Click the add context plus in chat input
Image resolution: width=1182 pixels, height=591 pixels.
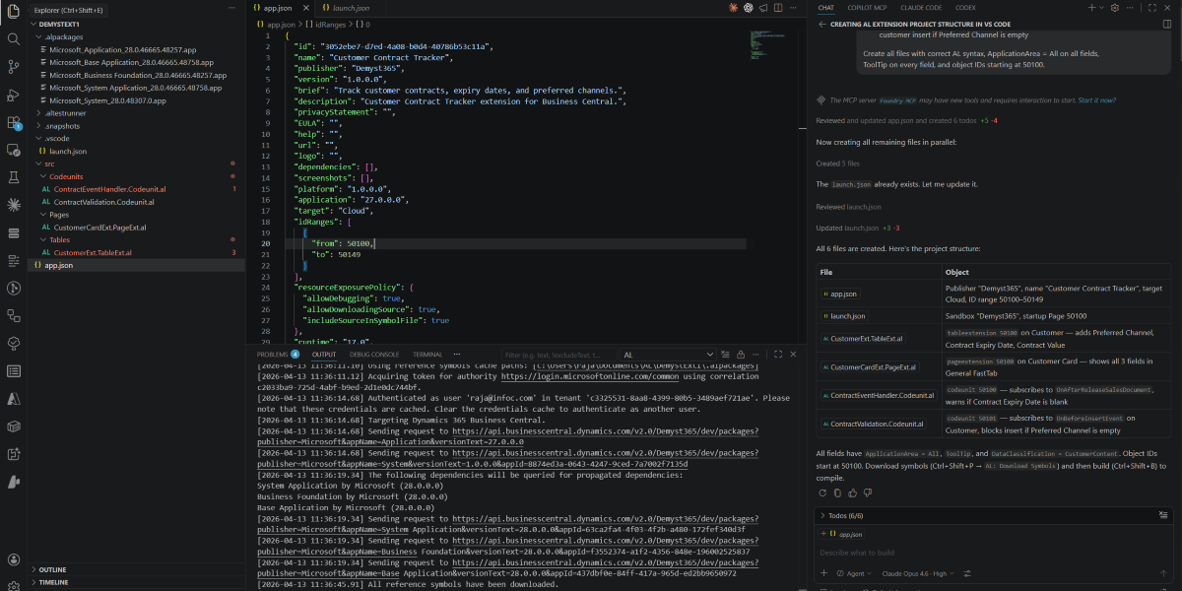point(823,573)
